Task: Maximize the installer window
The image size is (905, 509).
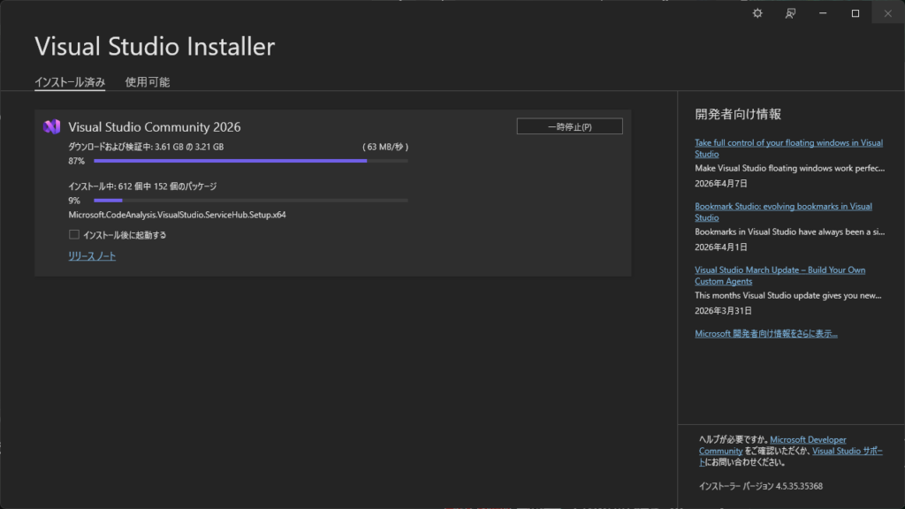Action: (856, 13)
